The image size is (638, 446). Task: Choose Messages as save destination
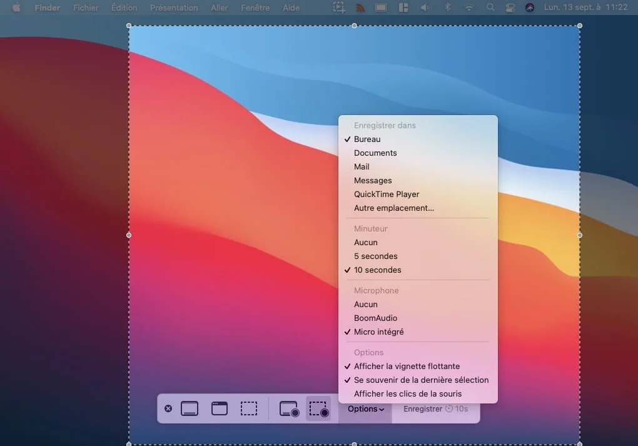pyautogui.click(x=418, y=181)
